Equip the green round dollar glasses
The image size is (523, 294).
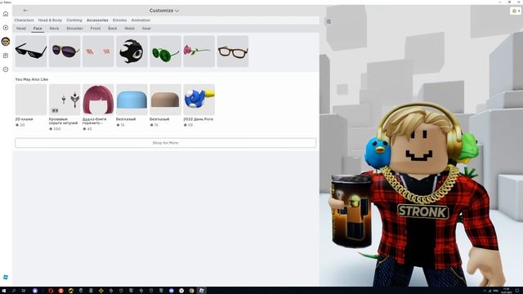(165, 51)
